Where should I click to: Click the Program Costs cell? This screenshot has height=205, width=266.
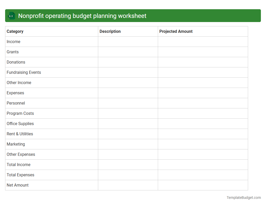(20, 113)
